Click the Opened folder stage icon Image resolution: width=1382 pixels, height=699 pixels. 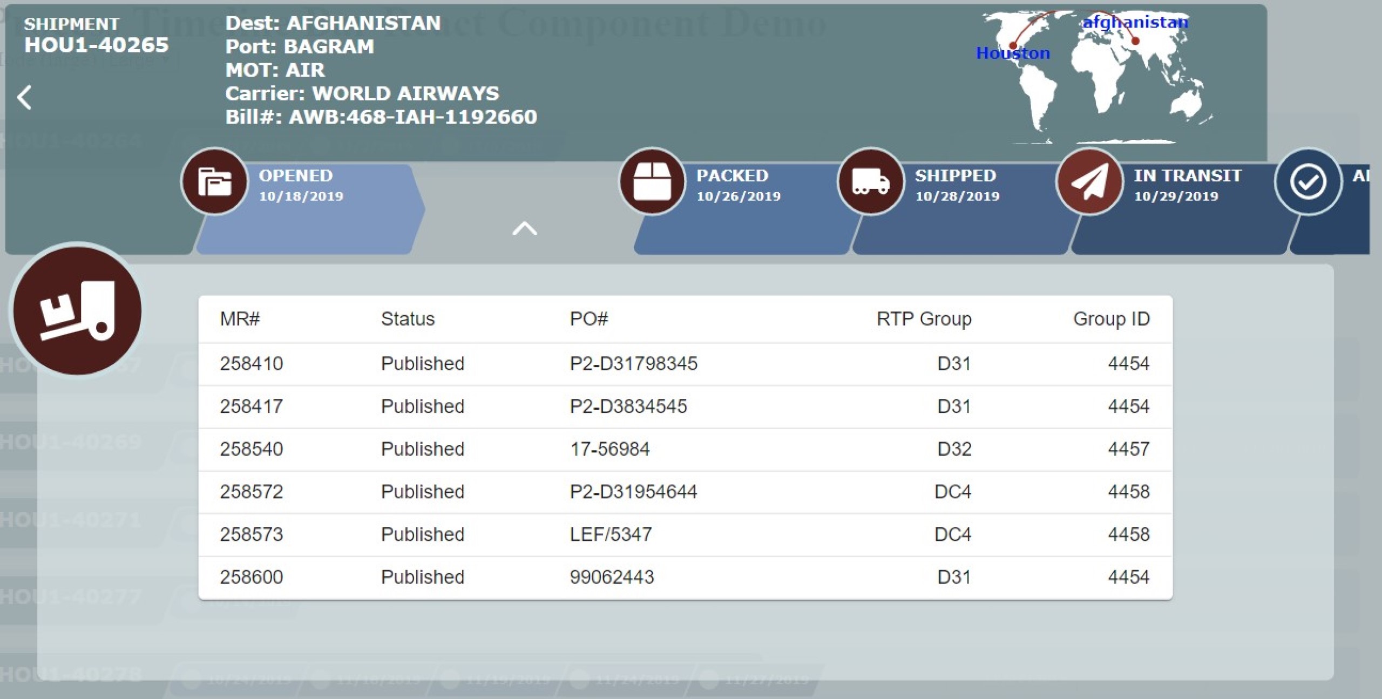[x=214, y=181]
